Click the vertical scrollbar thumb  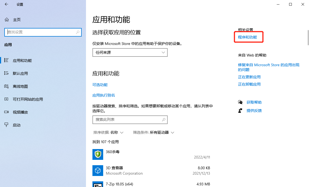point(308,38)
